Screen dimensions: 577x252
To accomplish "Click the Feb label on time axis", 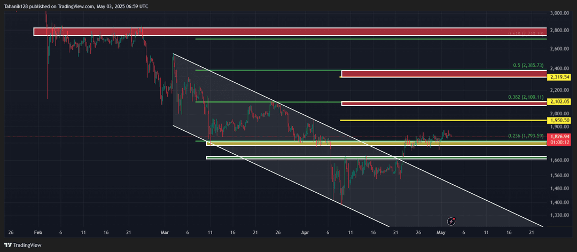I will (37, 232).
